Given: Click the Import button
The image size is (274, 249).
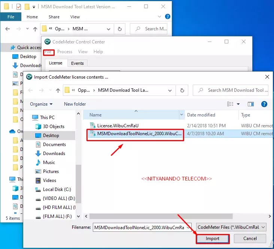Looking at the screenshot, I should pos(213,239).
